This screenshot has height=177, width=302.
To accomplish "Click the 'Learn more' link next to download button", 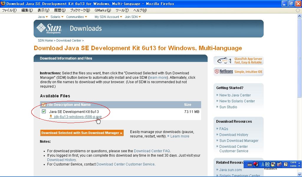I will pos(180,136).
